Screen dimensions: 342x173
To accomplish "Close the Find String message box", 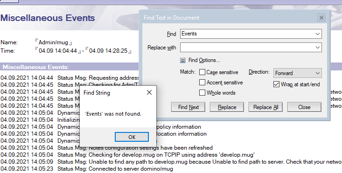I will pos(149,93).
